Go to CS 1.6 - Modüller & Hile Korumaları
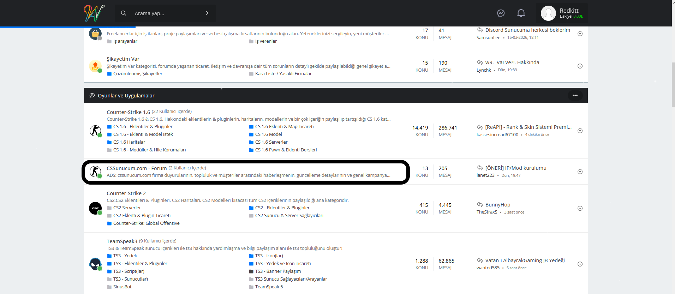 [x=150, y=150]
